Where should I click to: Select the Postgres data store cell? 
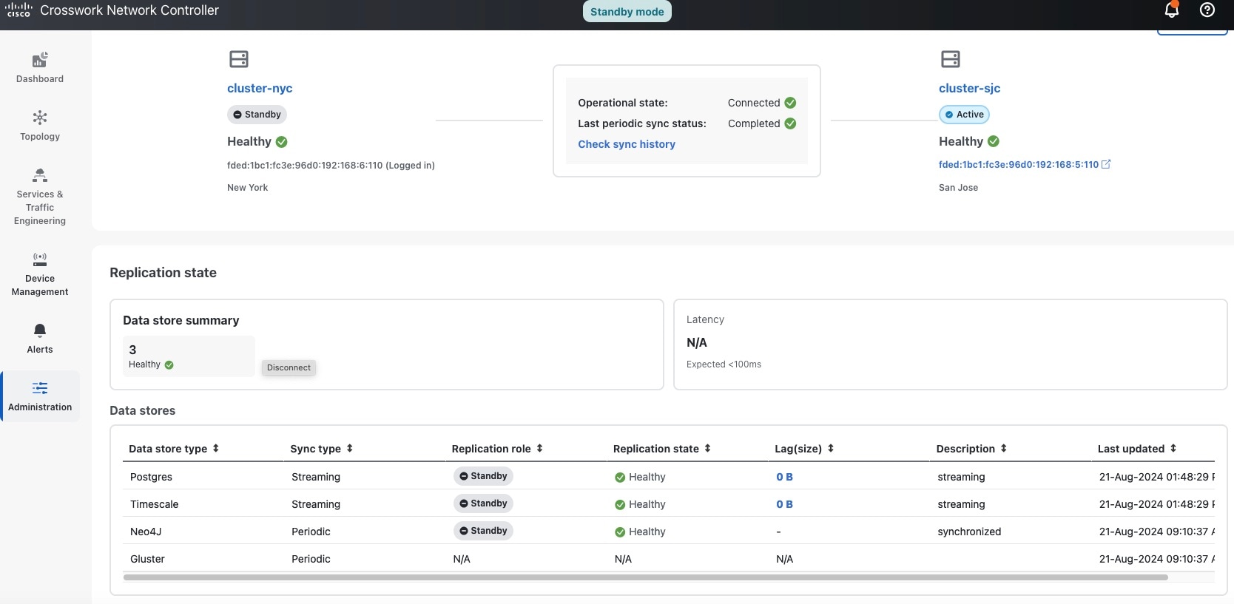tap(151, 477)
